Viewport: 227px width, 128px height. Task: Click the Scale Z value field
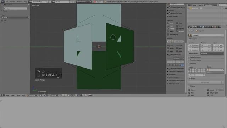[218, 50]
